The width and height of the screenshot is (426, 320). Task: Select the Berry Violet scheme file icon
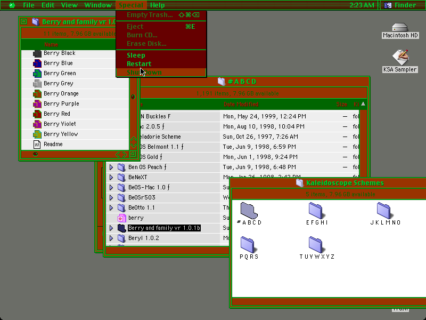pos(37,124)
